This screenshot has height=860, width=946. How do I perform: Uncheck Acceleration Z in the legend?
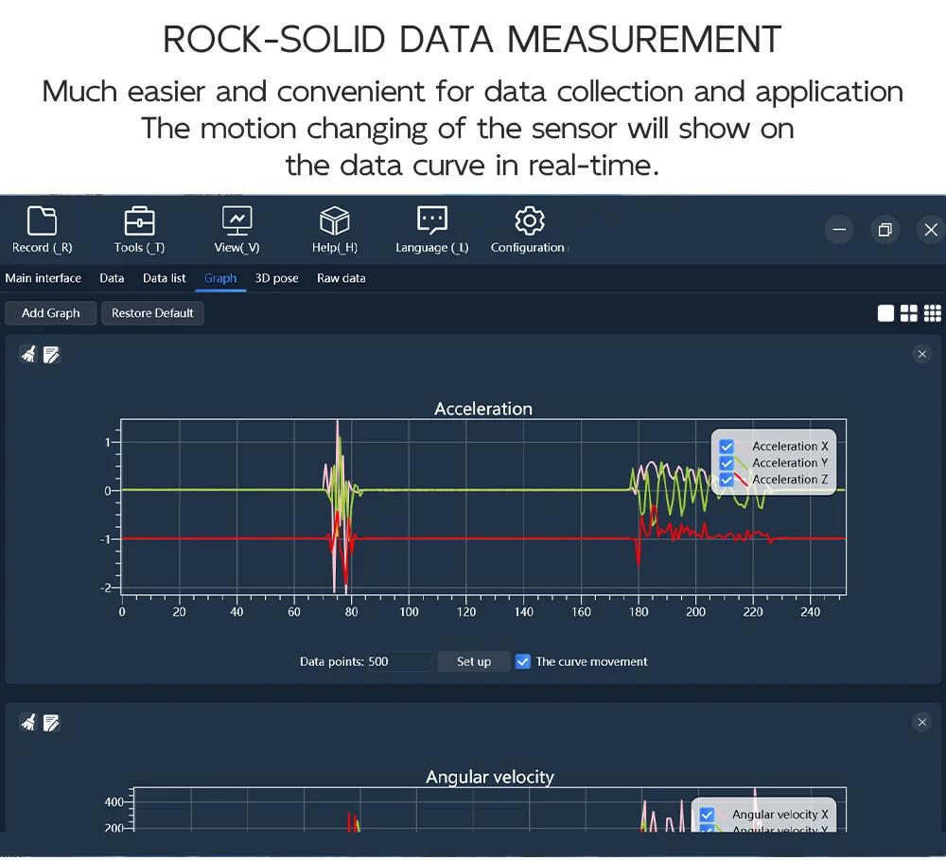pyautogui.click(x=727, y=480)
